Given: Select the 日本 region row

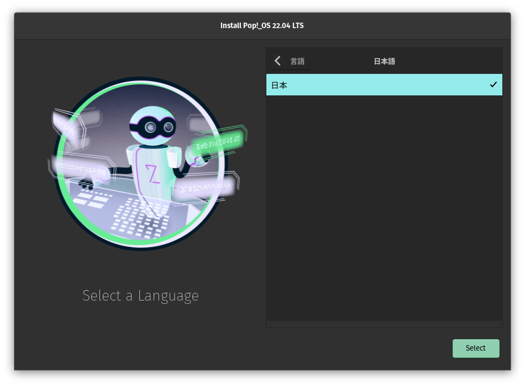Looking at the screenshot, I should tap(384, 85).
